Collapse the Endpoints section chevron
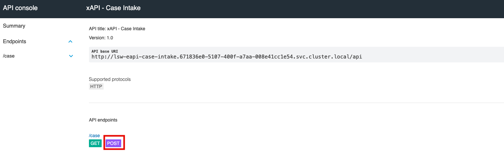This screenshot has height=167, width=504. [70, 42]
